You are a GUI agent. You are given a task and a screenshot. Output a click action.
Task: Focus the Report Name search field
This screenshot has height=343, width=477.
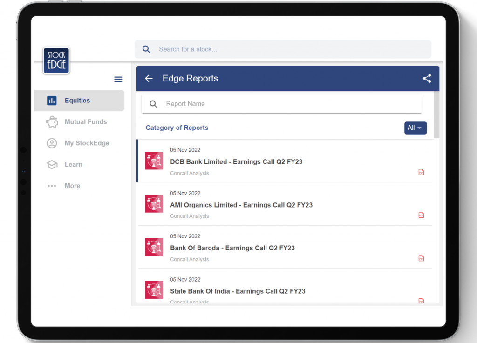pyautogui.click(x=282, y=104)
